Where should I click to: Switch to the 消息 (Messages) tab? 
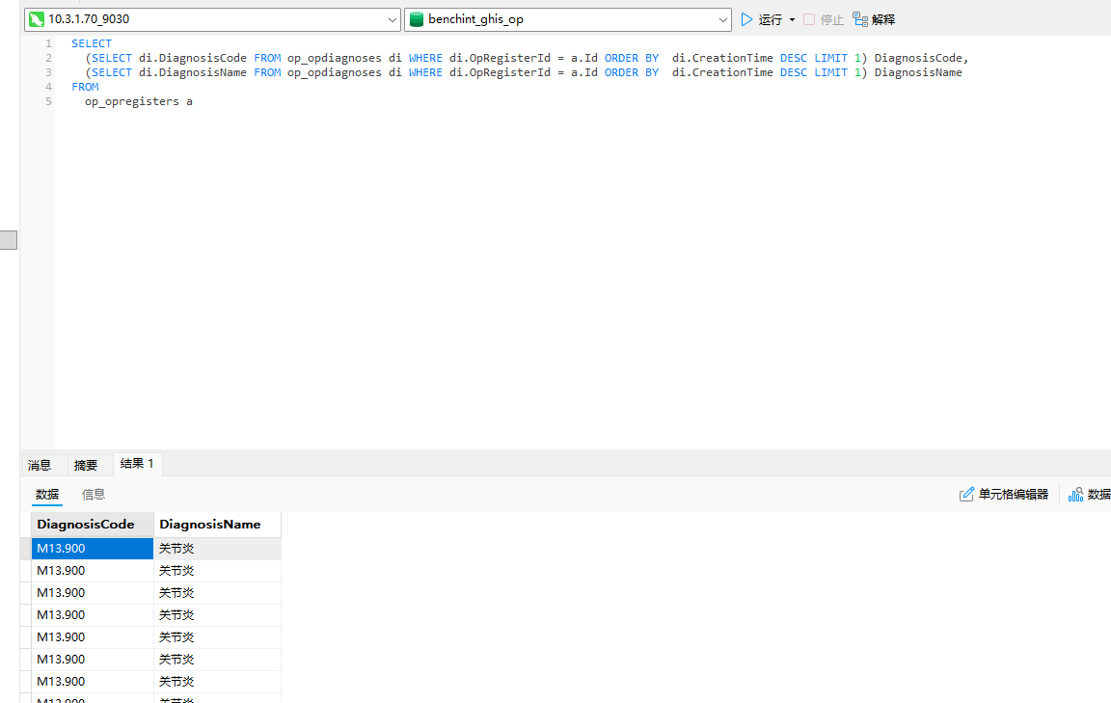click(40, 465)
